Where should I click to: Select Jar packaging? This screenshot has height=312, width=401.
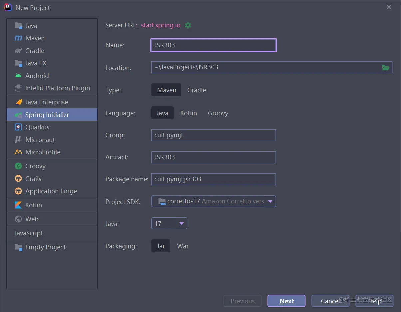click(161, 246)
